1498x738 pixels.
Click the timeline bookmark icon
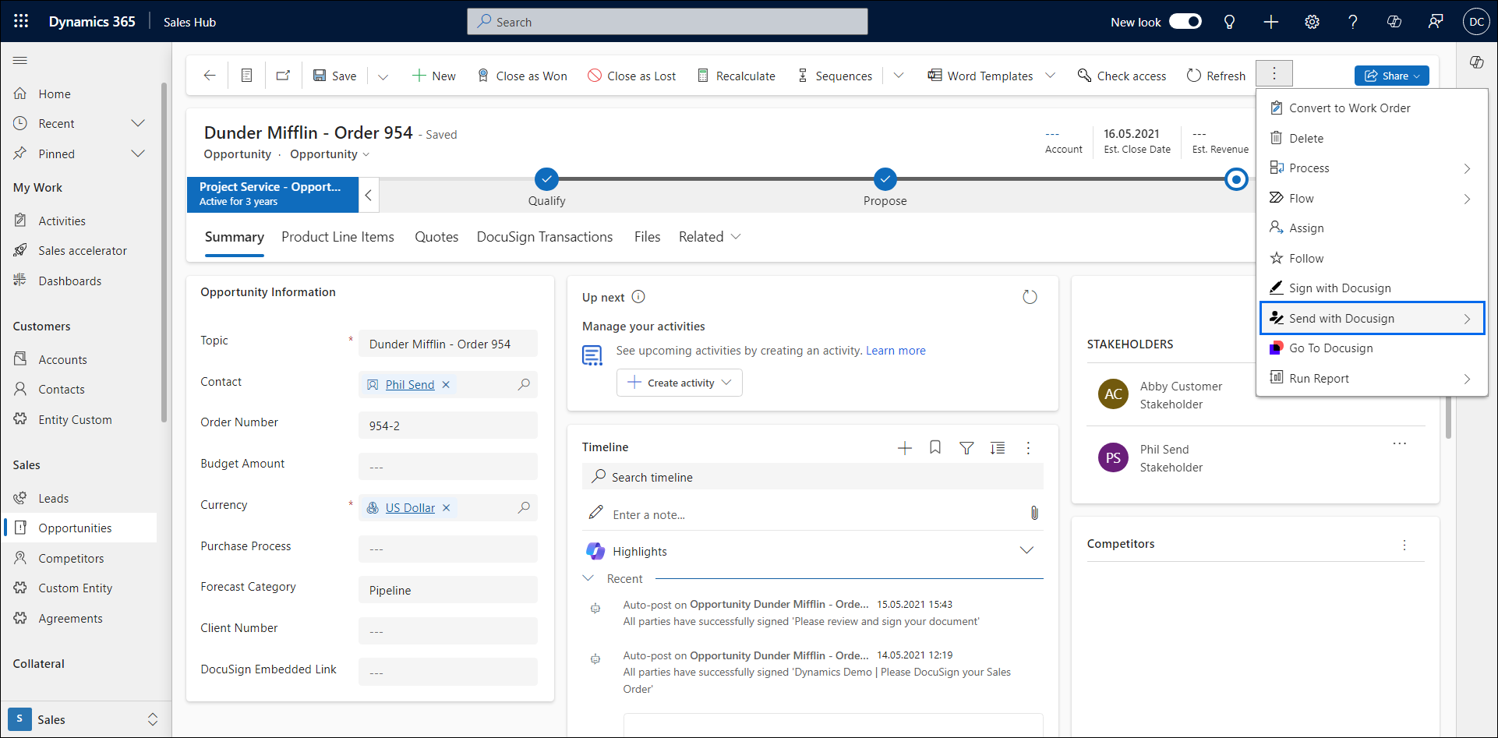point(935,447)
